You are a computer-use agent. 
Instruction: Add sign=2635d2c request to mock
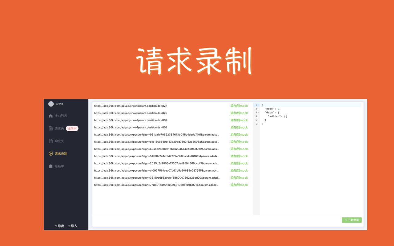click(x=239, y=163)
